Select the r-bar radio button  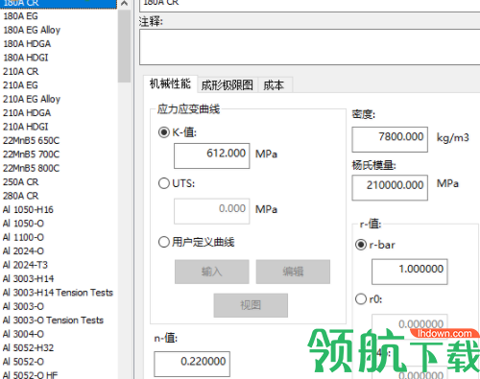tap(361, 245)
